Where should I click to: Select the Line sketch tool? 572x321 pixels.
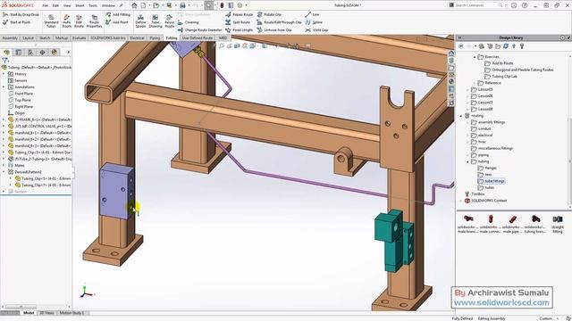point(312,14)
